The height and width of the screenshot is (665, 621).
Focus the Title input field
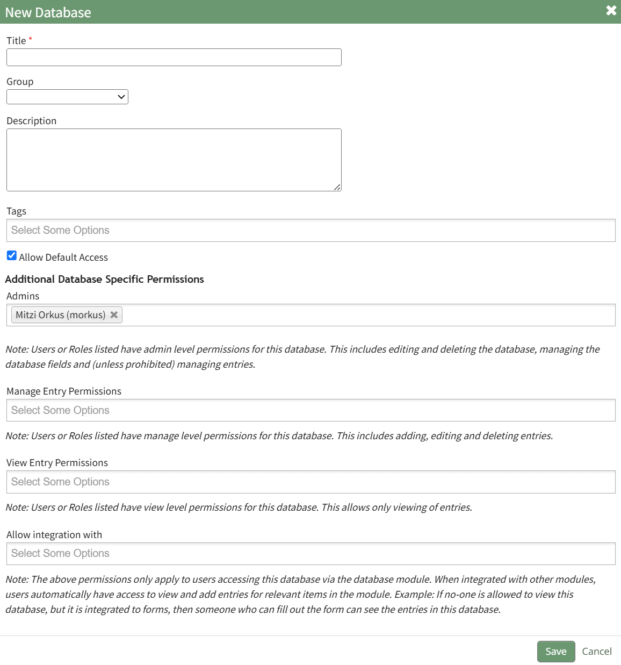pos(174,58)
